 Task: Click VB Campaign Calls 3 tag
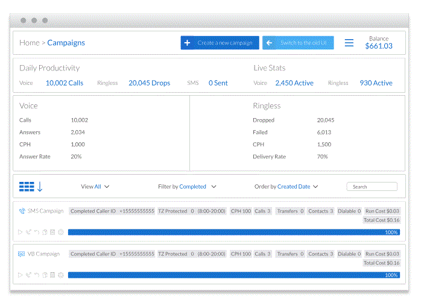point(262,254)
